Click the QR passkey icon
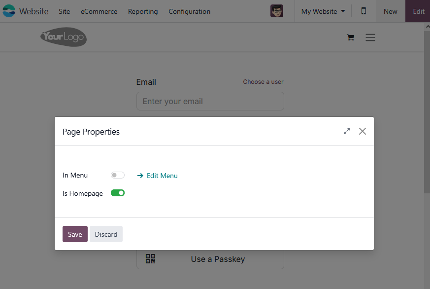Screen dimensions: 430x289 tap(150, 259)
